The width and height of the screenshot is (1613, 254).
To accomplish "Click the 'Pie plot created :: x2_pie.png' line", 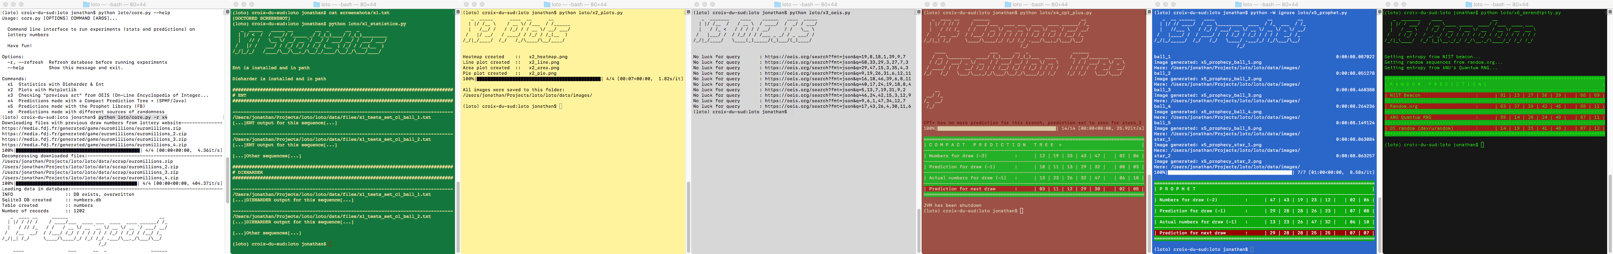I will click(509, 73).
